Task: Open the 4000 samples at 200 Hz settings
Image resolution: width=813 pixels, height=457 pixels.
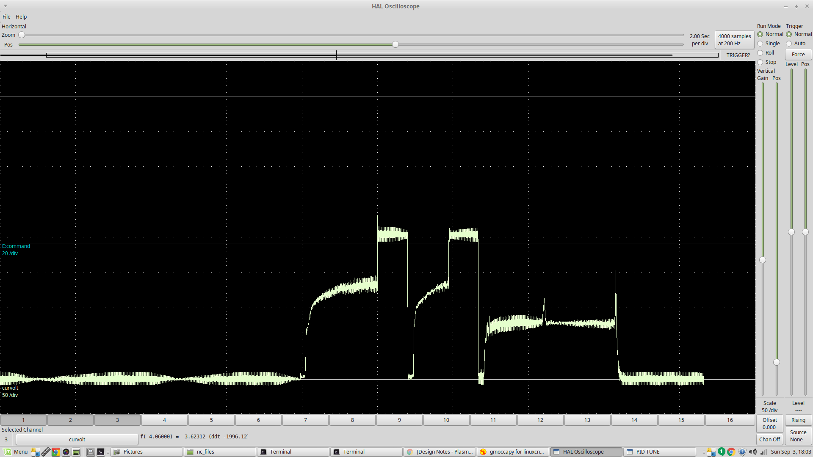Action: (734, 40)
